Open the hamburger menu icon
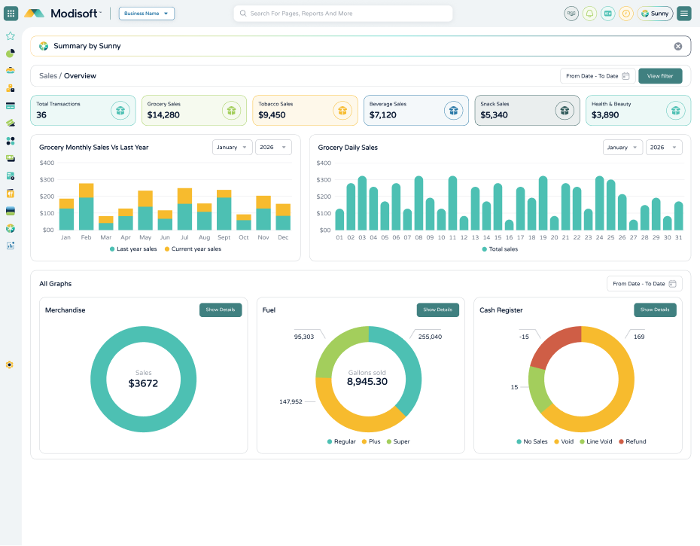Screen dimensions: 700x546 pyautogui.click(x=684, y=14)
